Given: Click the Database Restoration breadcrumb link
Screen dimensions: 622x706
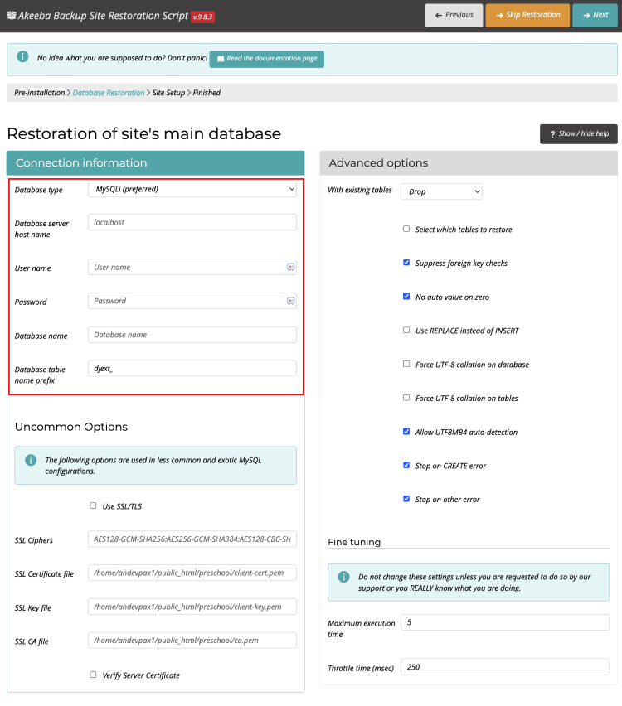Looking at the screenshot, I should pos(109,93).
